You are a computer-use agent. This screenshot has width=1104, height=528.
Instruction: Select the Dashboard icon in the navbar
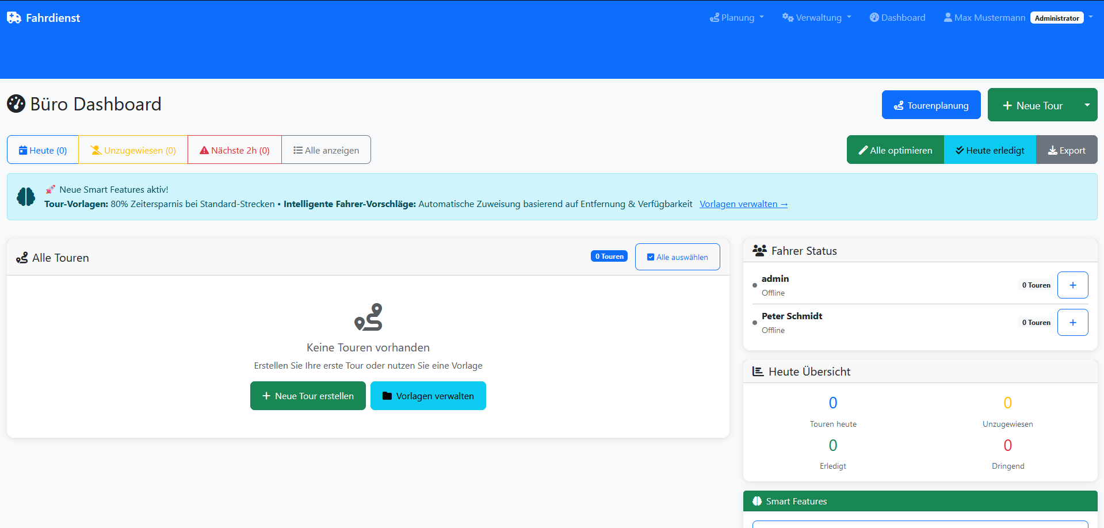[876, 17]
